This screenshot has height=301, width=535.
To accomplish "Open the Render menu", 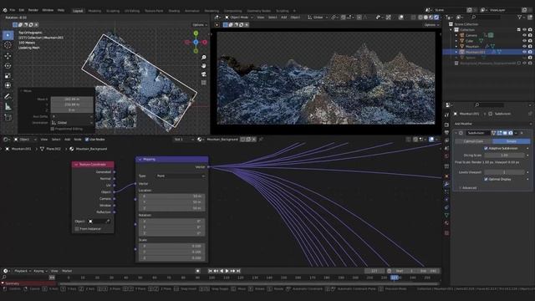I will (33, 10).
